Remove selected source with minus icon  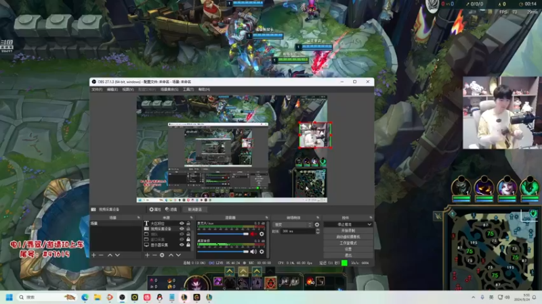coord(154,255)
